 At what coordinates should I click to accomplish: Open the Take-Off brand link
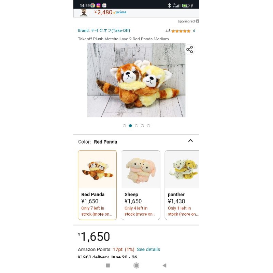click(104, 30)
